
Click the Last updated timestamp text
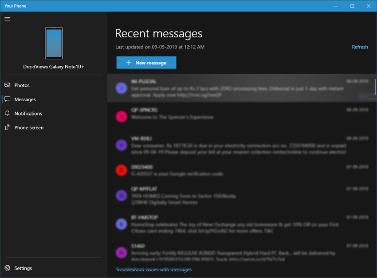click(160, 47)
